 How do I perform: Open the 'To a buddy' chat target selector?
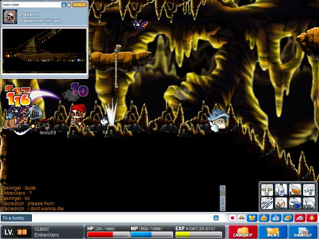point(16,218)
